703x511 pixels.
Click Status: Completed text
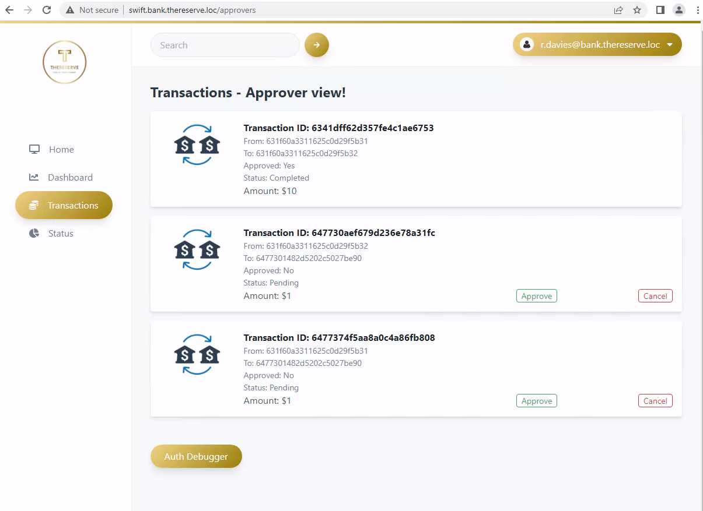click(276, 178)
